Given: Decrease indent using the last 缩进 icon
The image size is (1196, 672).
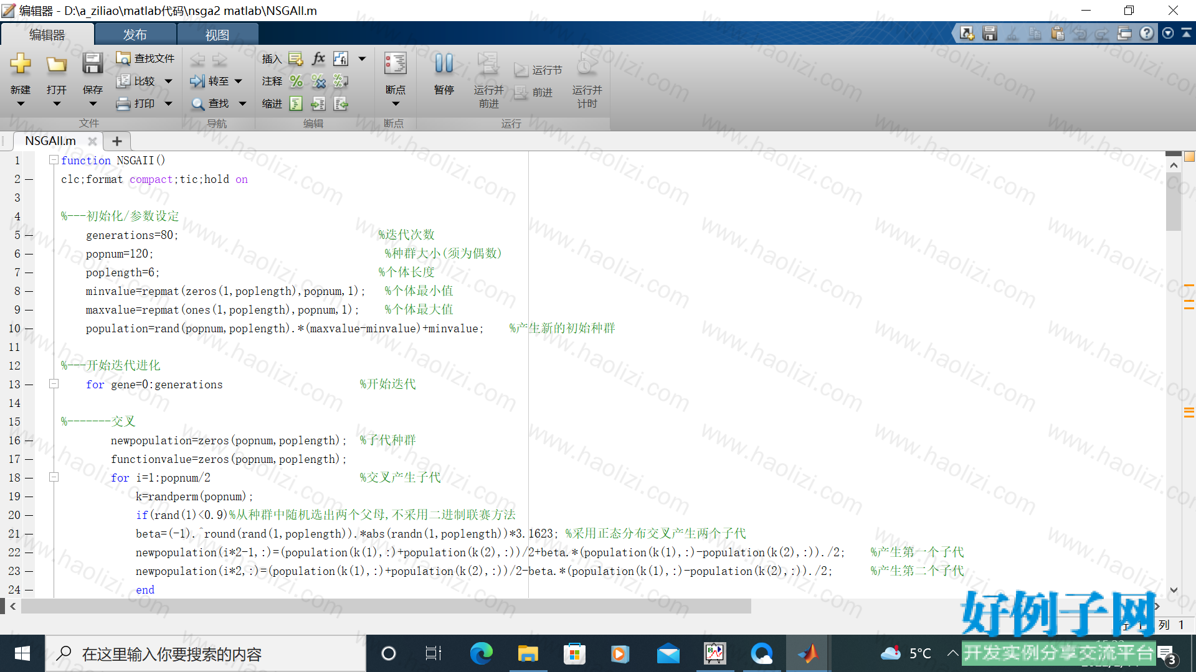Looking at the screenshot, I should (x=341, y=103).
